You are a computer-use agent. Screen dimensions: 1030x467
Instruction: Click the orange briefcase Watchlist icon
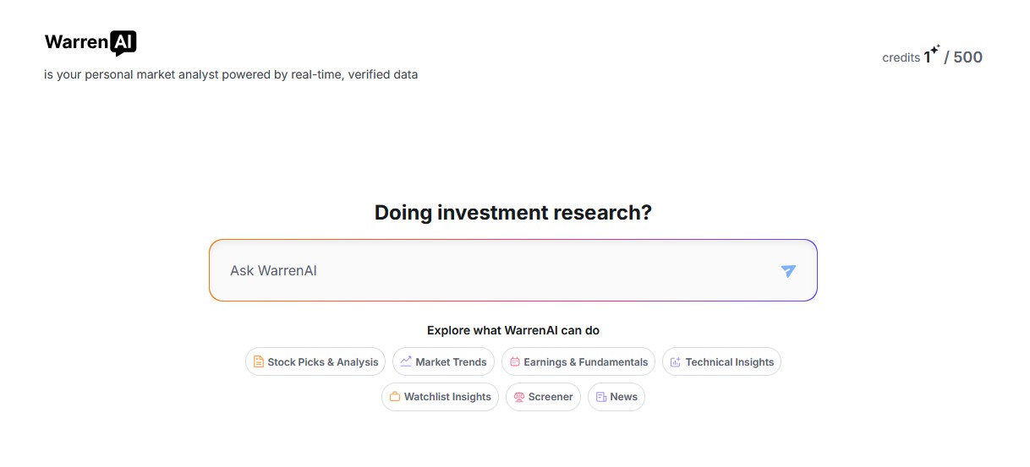tap(394, 397)
